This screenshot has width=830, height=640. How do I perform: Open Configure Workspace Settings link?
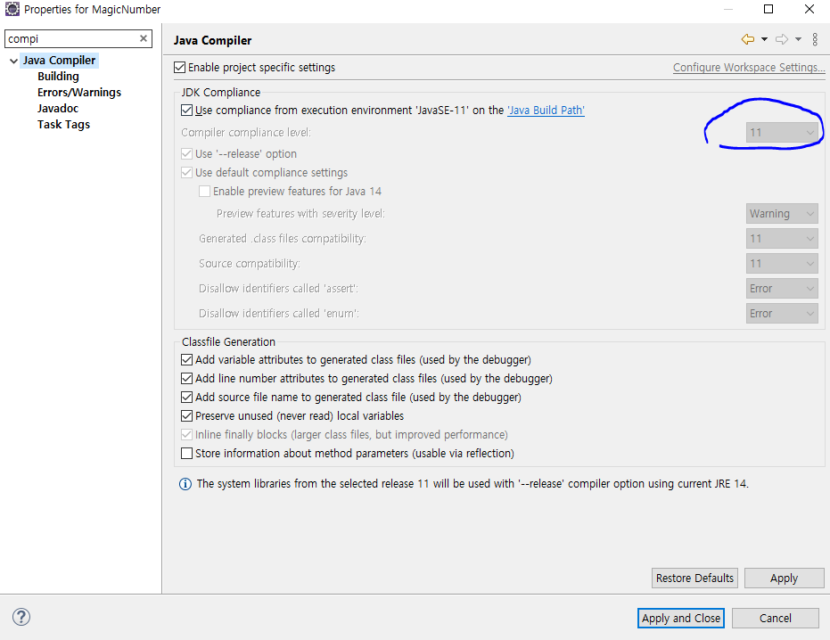(749, 67)
